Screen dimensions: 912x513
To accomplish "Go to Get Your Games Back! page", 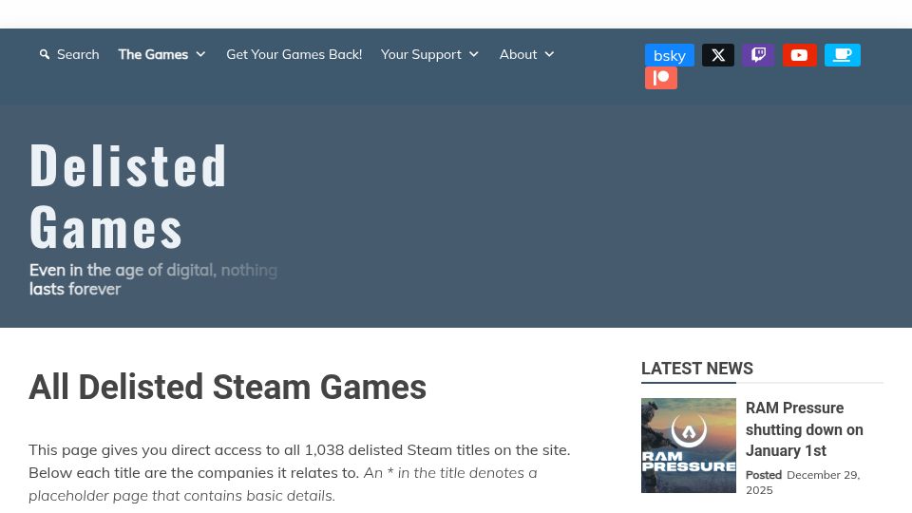I will [294, 54].
